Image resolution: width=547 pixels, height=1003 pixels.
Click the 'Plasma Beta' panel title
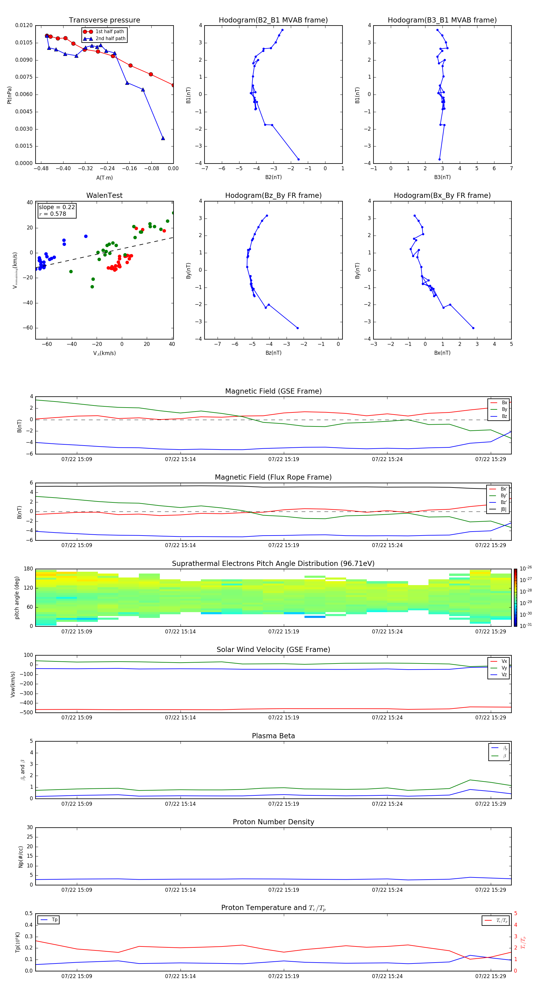click(x=273, y=736)
